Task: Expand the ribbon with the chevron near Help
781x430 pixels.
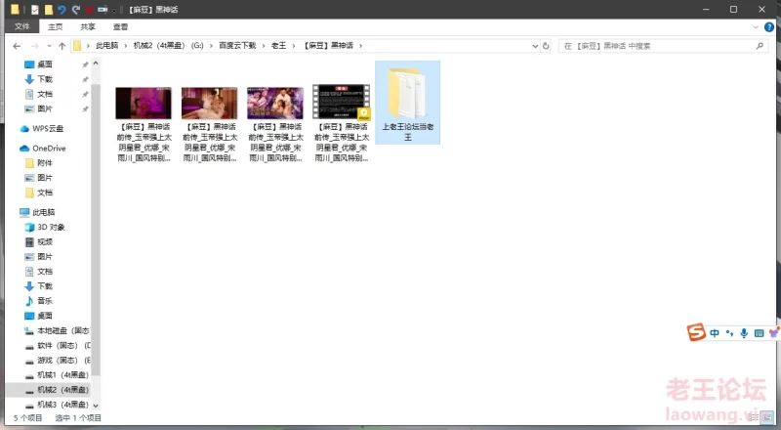Action: pyautogui.click(x=756, y=27)
